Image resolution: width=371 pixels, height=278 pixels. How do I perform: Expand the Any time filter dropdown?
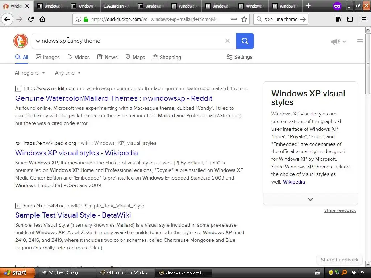(x=68, y=73)
